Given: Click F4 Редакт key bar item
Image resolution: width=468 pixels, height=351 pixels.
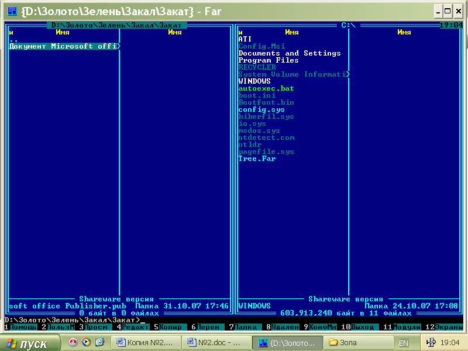Looking at the screenshot, I should [x=133, y=327].
